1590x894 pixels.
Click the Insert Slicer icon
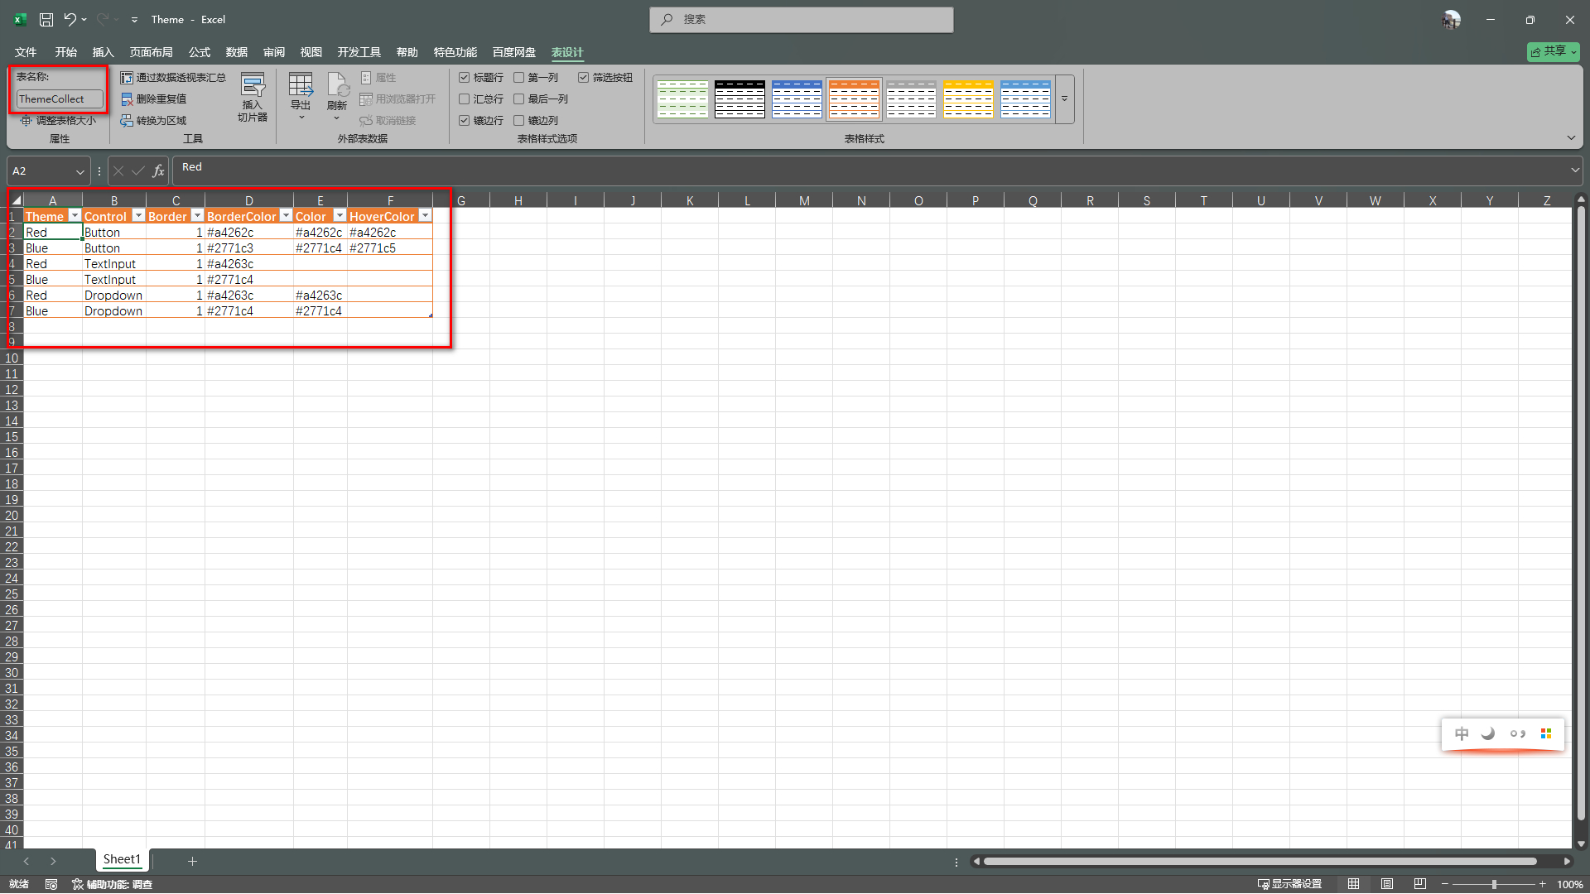click(x=253, y=86)
